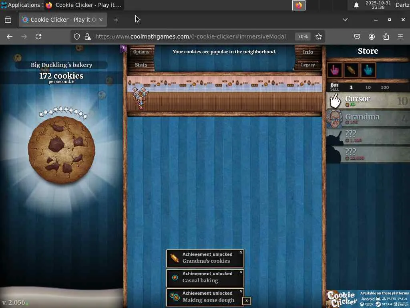Viewport: 410px width, 308px height.
Task: Rename Big Duckling's bakery
Action: pos(61,65)
